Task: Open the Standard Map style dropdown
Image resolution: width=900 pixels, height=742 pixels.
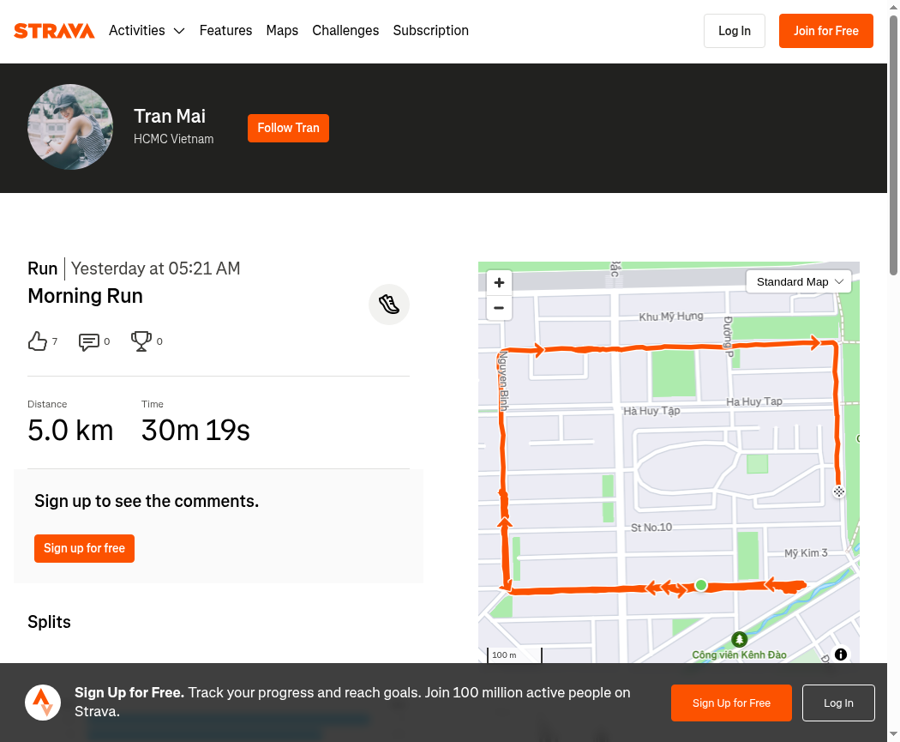Action: point(799,282)
